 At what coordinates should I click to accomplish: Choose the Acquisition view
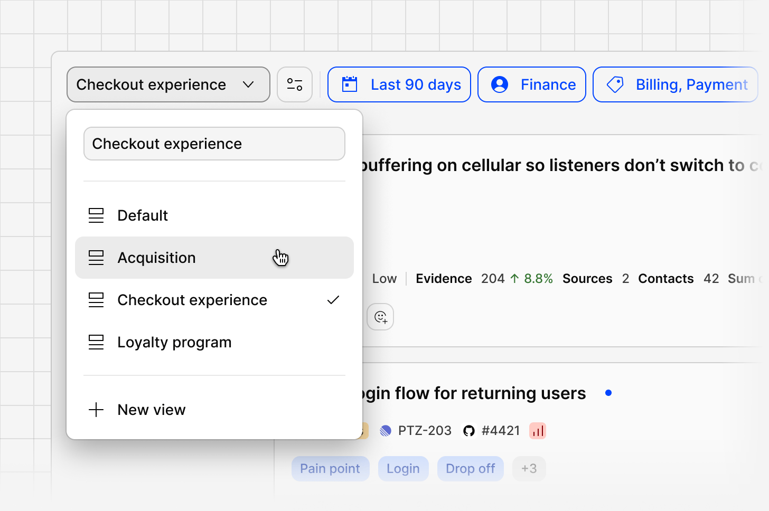(214, 258)
